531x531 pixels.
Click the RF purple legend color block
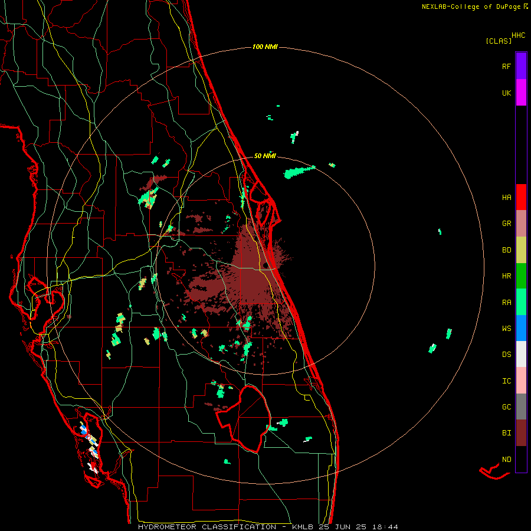(x=521, y=66)
